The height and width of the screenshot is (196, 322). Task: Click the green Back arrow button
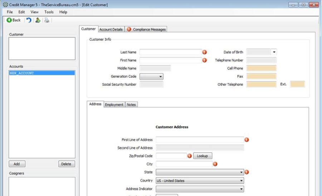(13, 20)
